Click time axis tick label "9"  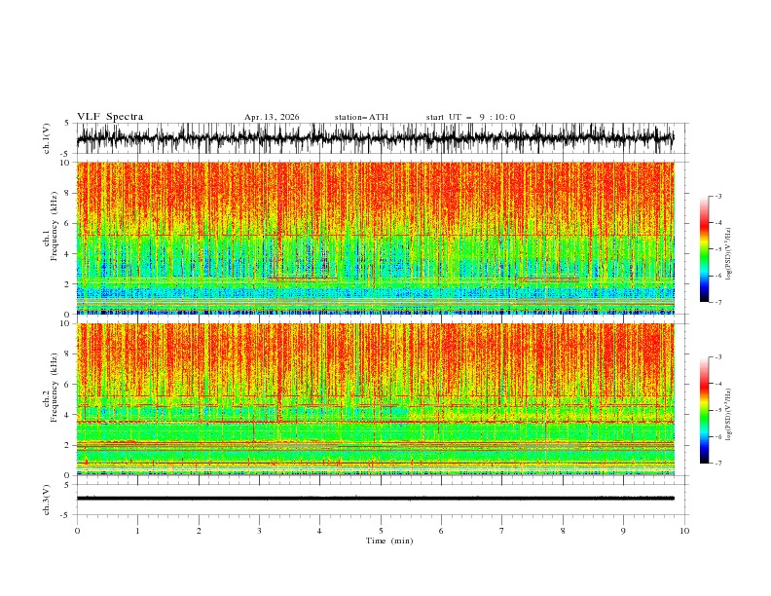tap(623, 531)
